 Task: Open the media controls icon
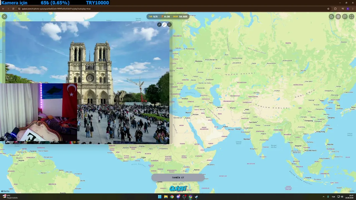[x=343, y=9]
